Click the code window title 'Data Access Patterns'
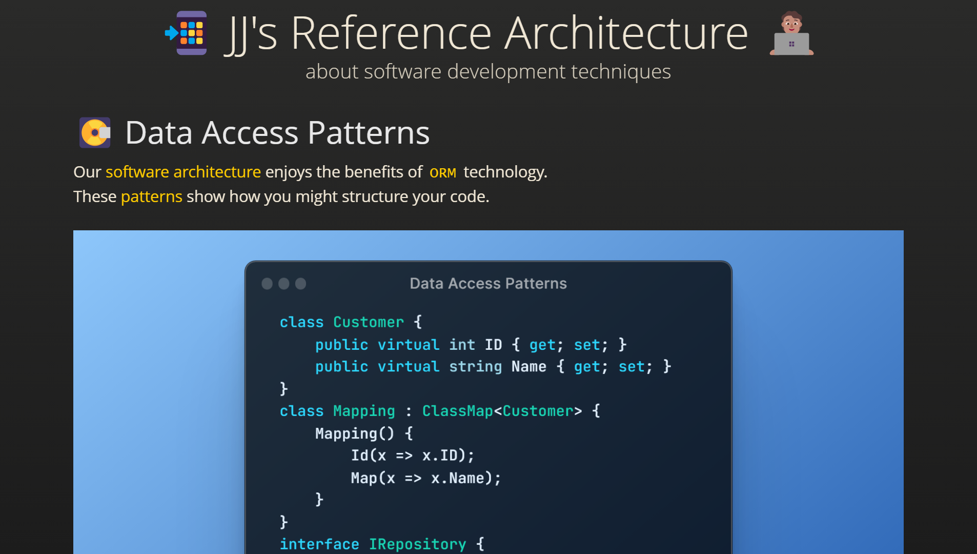 point(488,284)
